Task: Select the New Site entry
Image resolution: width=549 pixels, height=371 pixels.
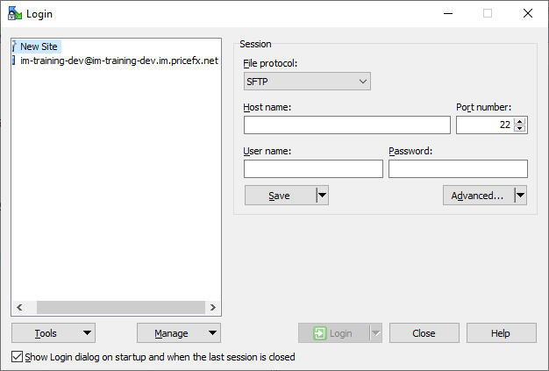Action: (x=40, y=46)
